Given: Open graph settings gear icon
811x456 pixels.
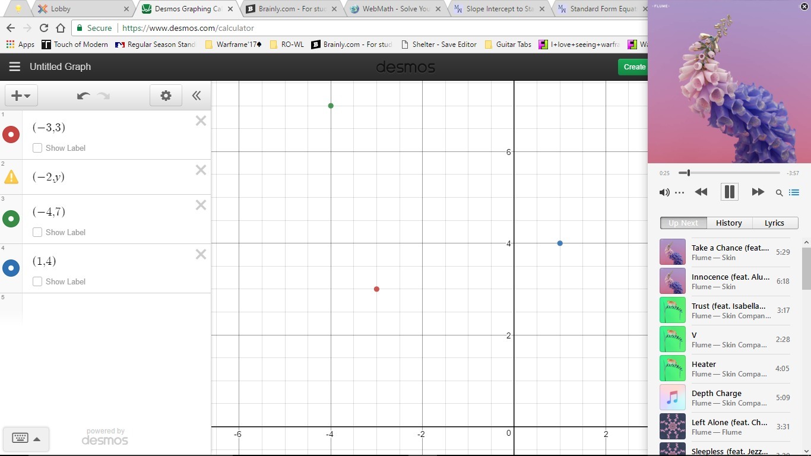Looking at the screenshot, I should [x=166, y=96].
